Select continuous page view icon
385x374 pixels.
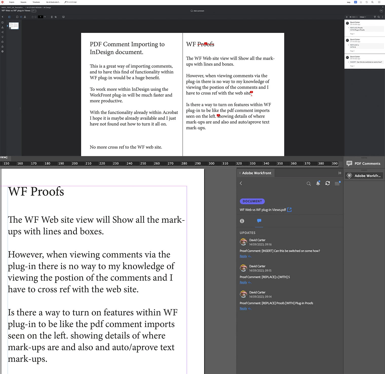point(21,17)
